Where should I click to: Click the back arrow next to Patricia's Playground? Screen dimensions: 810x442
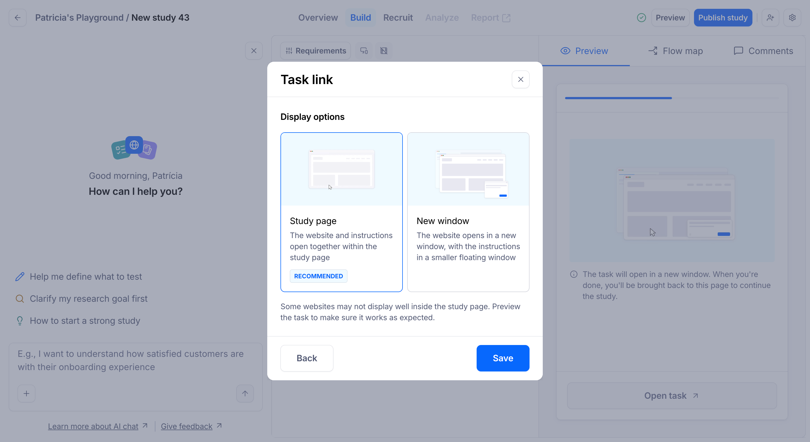point(18,18)
